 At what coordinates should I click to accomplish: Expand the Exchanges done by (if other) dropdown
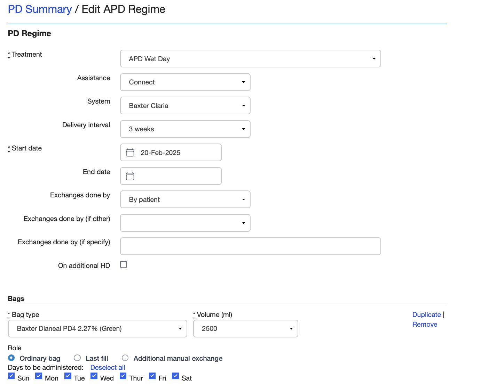coord(244,223)
